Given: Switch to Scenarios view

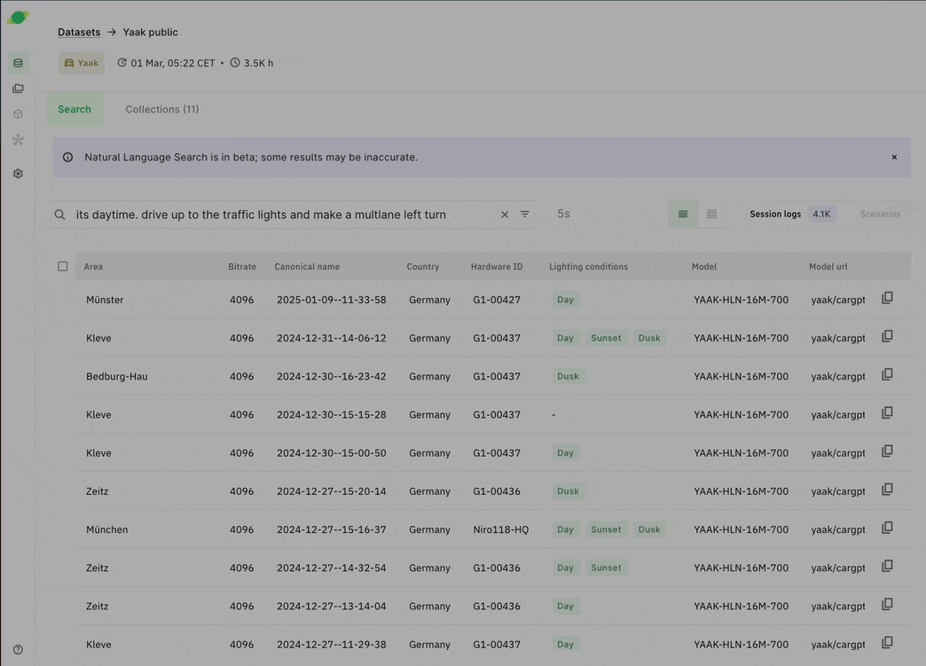Looking at the screenshot, I should point(879,215).
